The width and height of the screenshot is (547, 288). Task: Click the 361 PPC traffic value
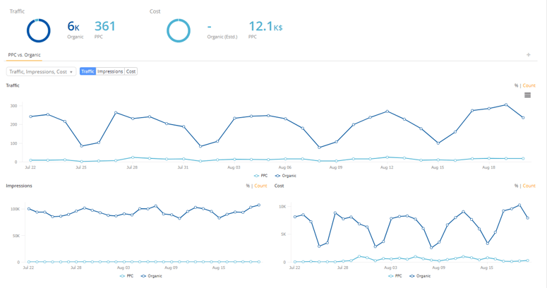pos(104,27)
